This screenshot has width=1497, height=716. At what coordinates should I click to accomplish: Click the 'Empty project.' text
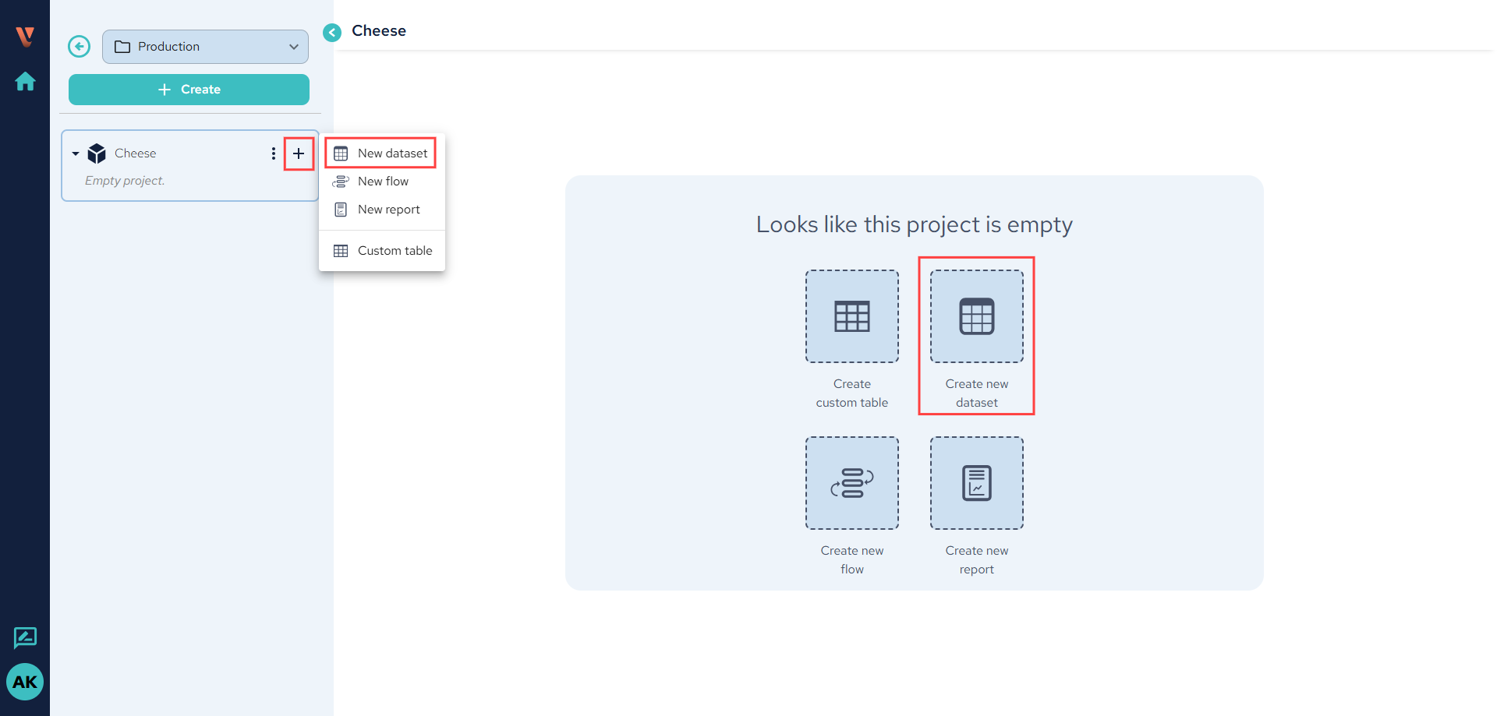click(125, 181)
